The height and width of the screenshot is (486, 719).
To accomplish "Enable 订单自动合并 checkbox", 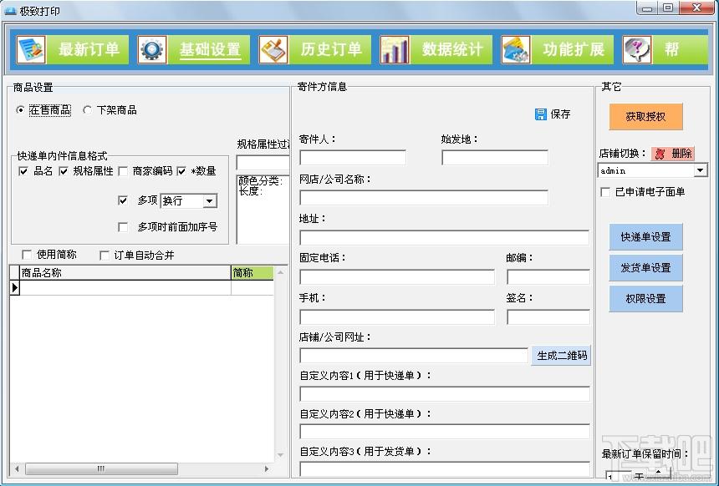I will point(105,256).
